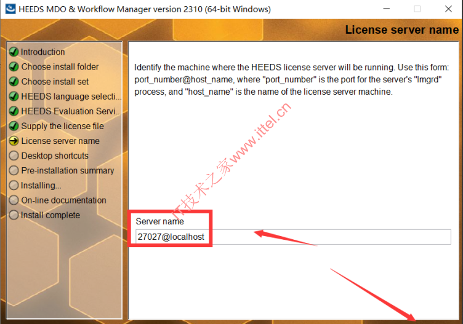Click the gray circle beside Install complete

14,215
